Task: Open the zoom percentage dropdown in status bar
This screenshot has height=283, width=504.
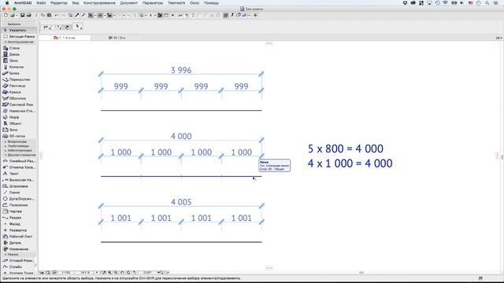Action: pyautogui.click(x=96, y=273)
